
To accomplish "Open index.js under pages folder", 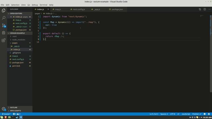I will click(x=20, y=50).
